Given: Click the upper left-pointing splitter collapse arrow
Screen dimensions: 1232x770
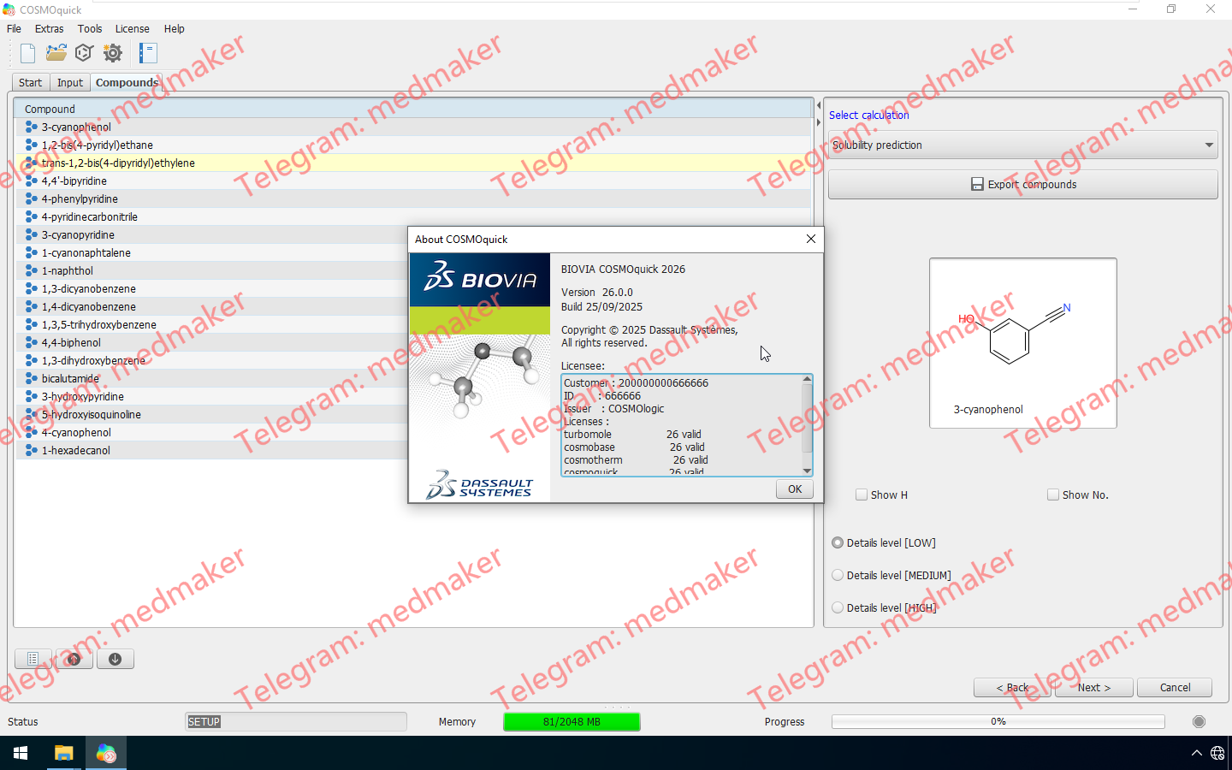Looking at the screenshot, I should pyautogui.click(x=819, y=106).
